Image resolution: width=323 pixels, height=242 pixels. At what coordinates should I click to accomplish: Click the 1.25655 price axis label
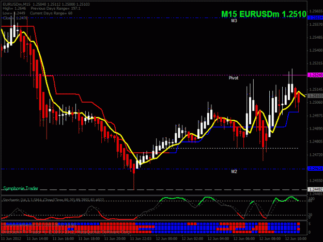tap(316, 11)
